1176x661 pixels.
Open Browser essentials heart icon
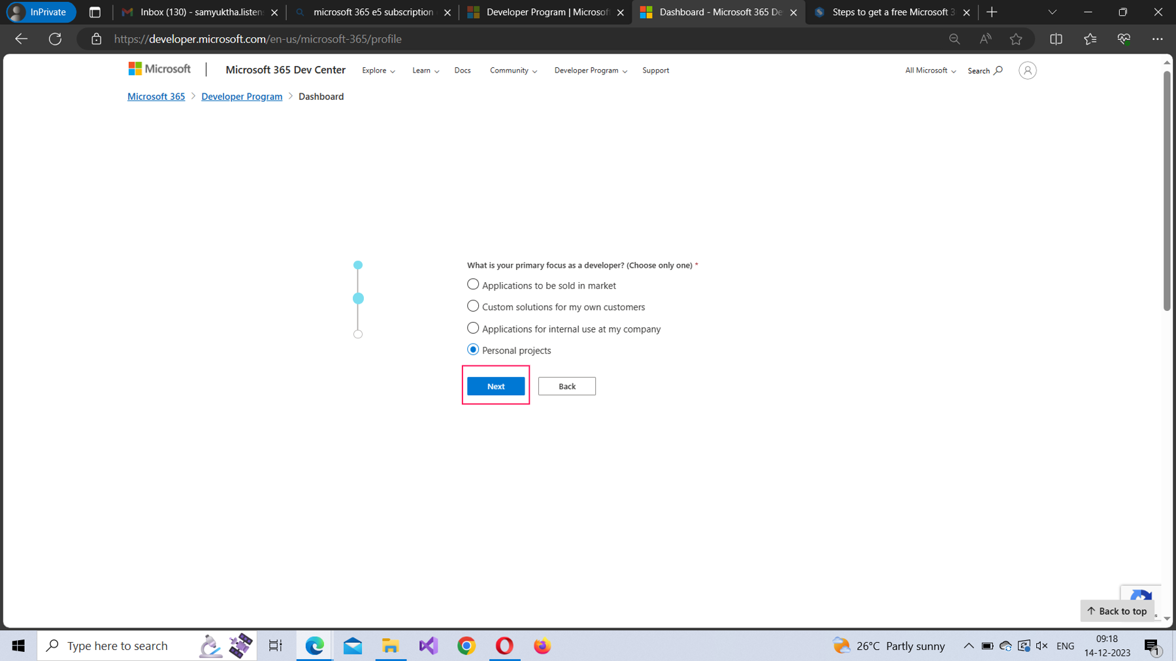1124,39
